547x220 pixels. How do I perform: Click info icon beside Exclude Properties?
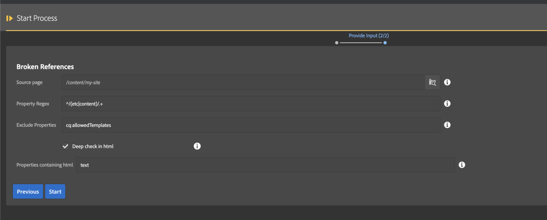click(447, 125)
